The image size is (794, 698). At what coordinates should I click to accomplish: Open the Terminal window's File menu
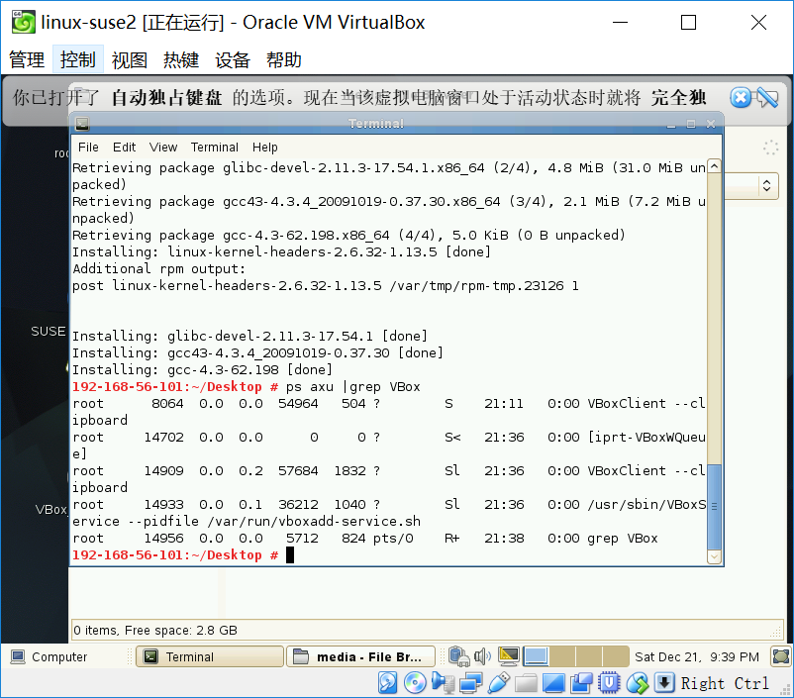(88, 148)
